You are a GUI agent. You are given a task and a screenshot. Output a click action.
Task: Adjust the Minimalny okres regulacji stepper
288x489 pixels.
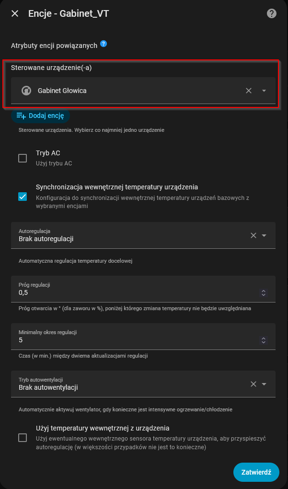pyautogui.click(x=263, y=340)
